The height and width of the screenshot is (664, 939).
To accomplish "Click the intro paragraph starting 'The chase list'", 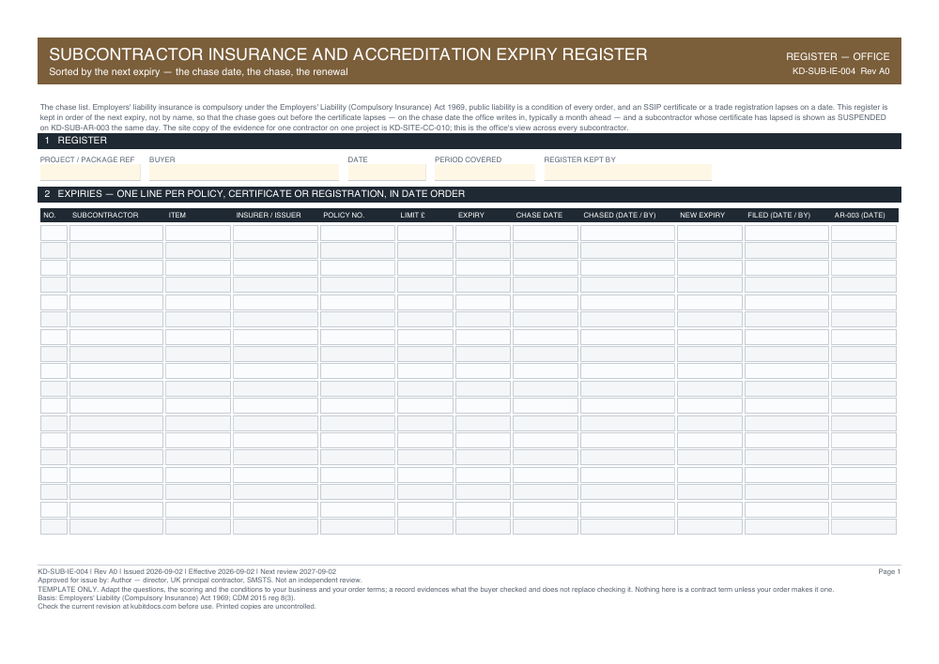I will click(x=464, y=117).
